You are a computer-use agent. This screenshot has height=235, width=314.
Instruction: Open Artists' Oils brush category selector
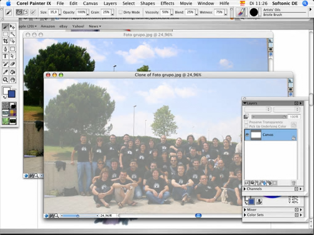242,12
